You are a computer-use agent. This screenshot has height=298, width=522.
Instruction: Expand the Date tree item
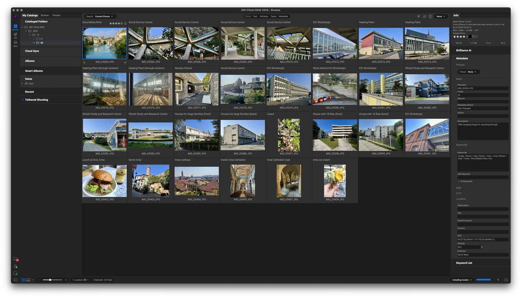pyautogui.click(x=22, y=84)
